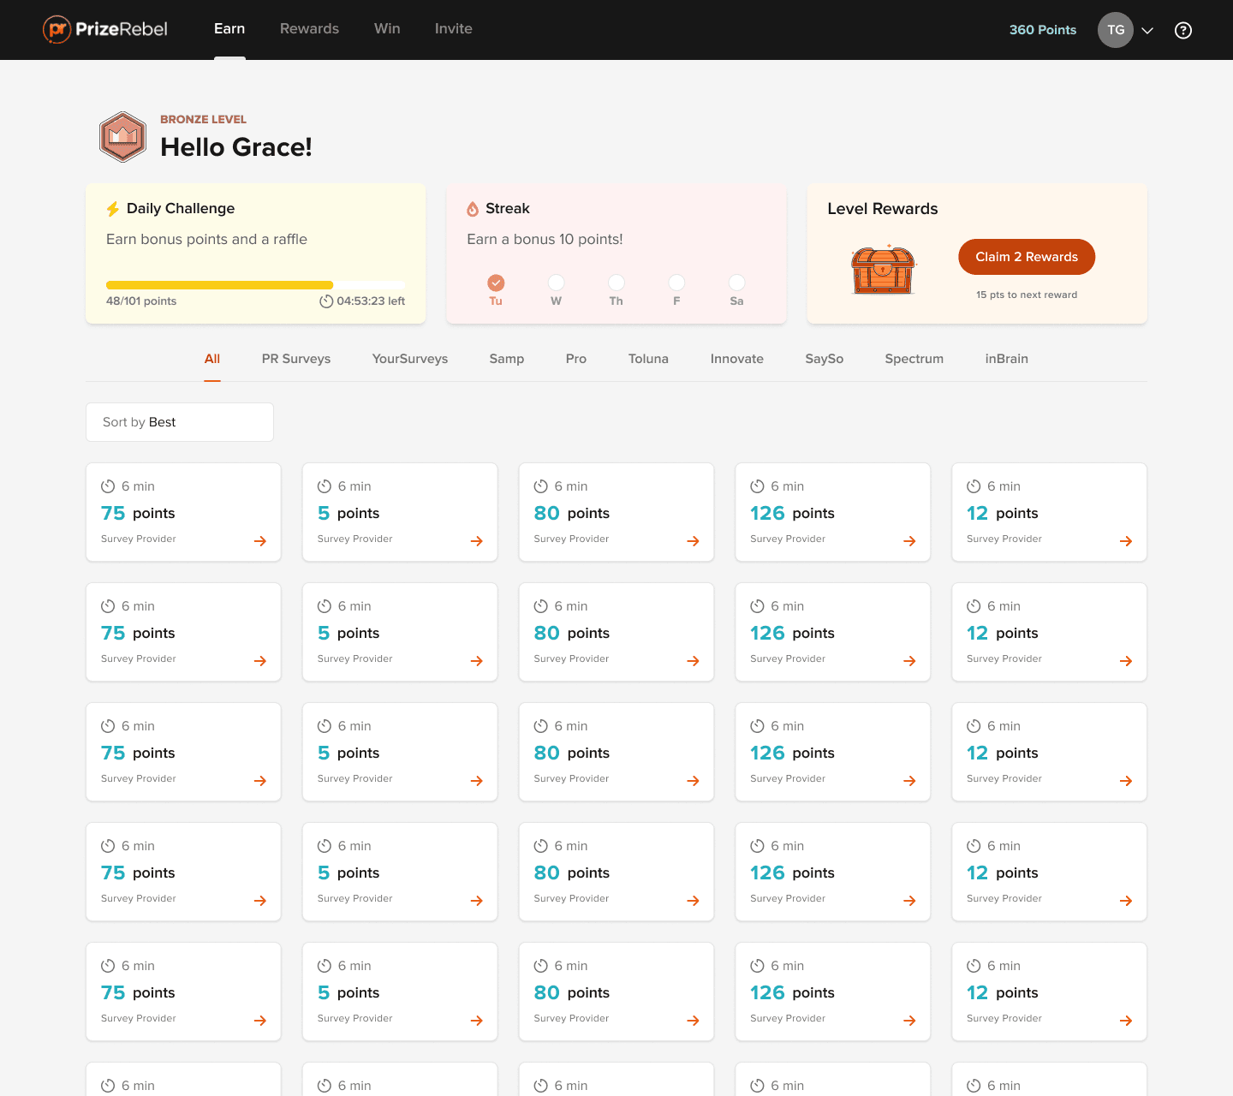Click the Sa streak day circle
This screenshot has height=1096, width=1233.
[x=736, y=283]
